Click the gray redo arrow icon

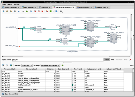23,11
